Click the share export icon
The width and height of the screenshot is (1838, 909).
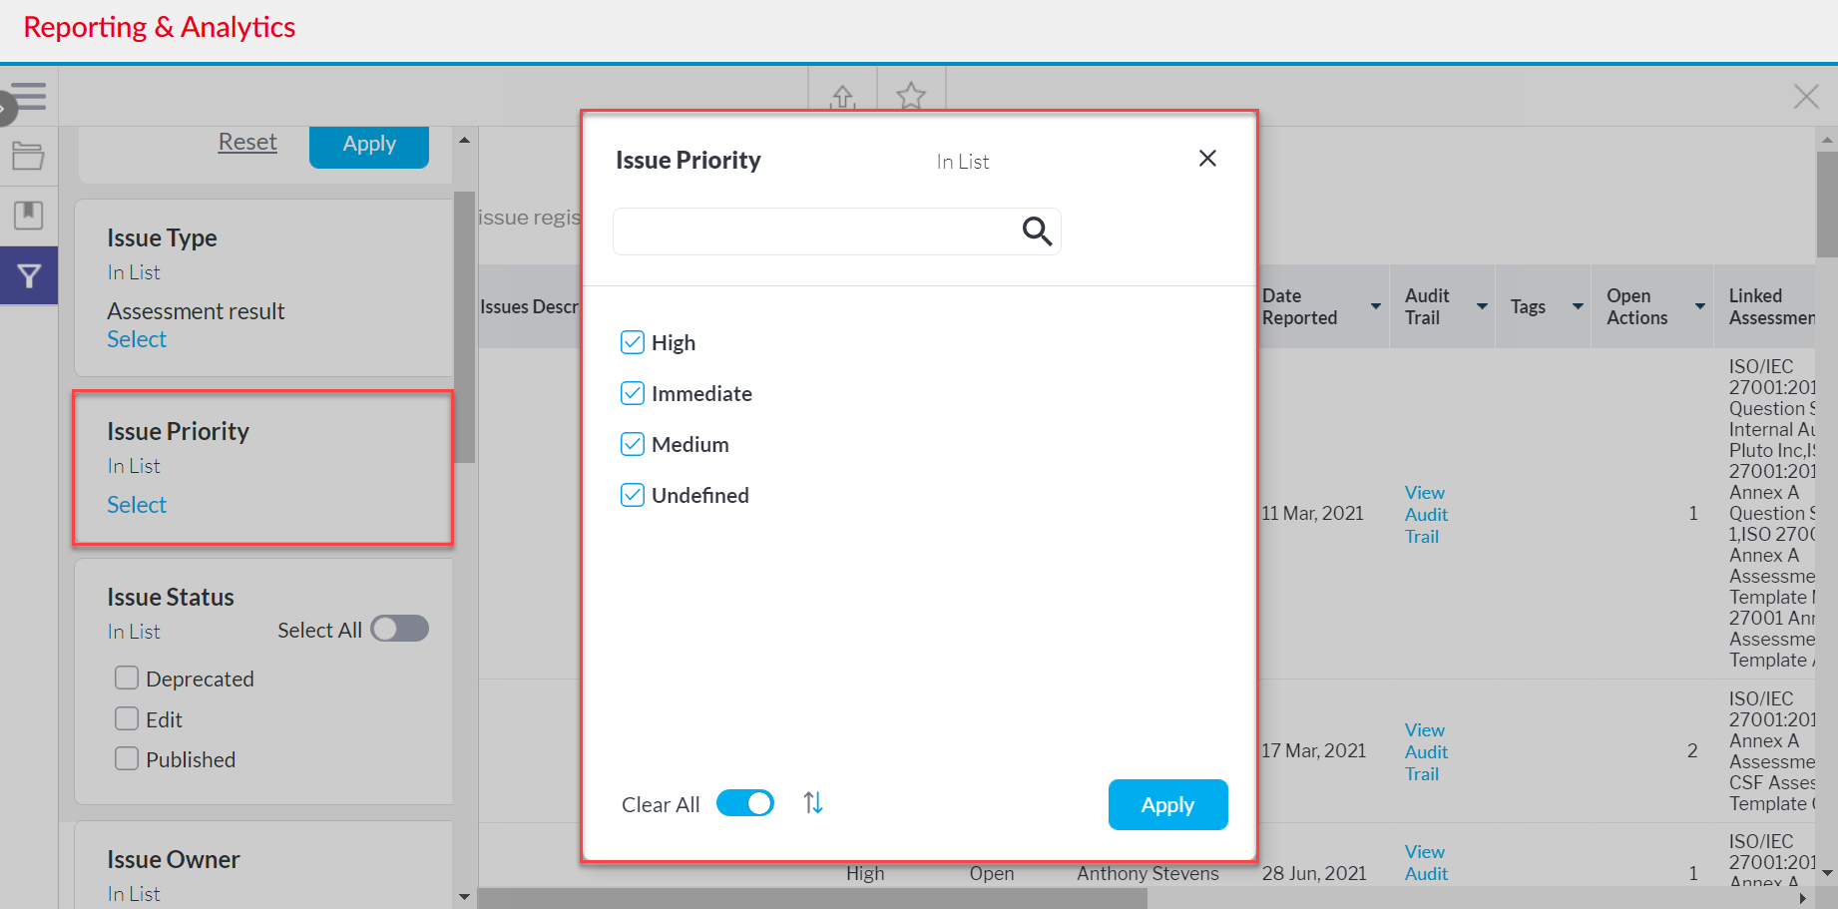click(x=843, y=97)
